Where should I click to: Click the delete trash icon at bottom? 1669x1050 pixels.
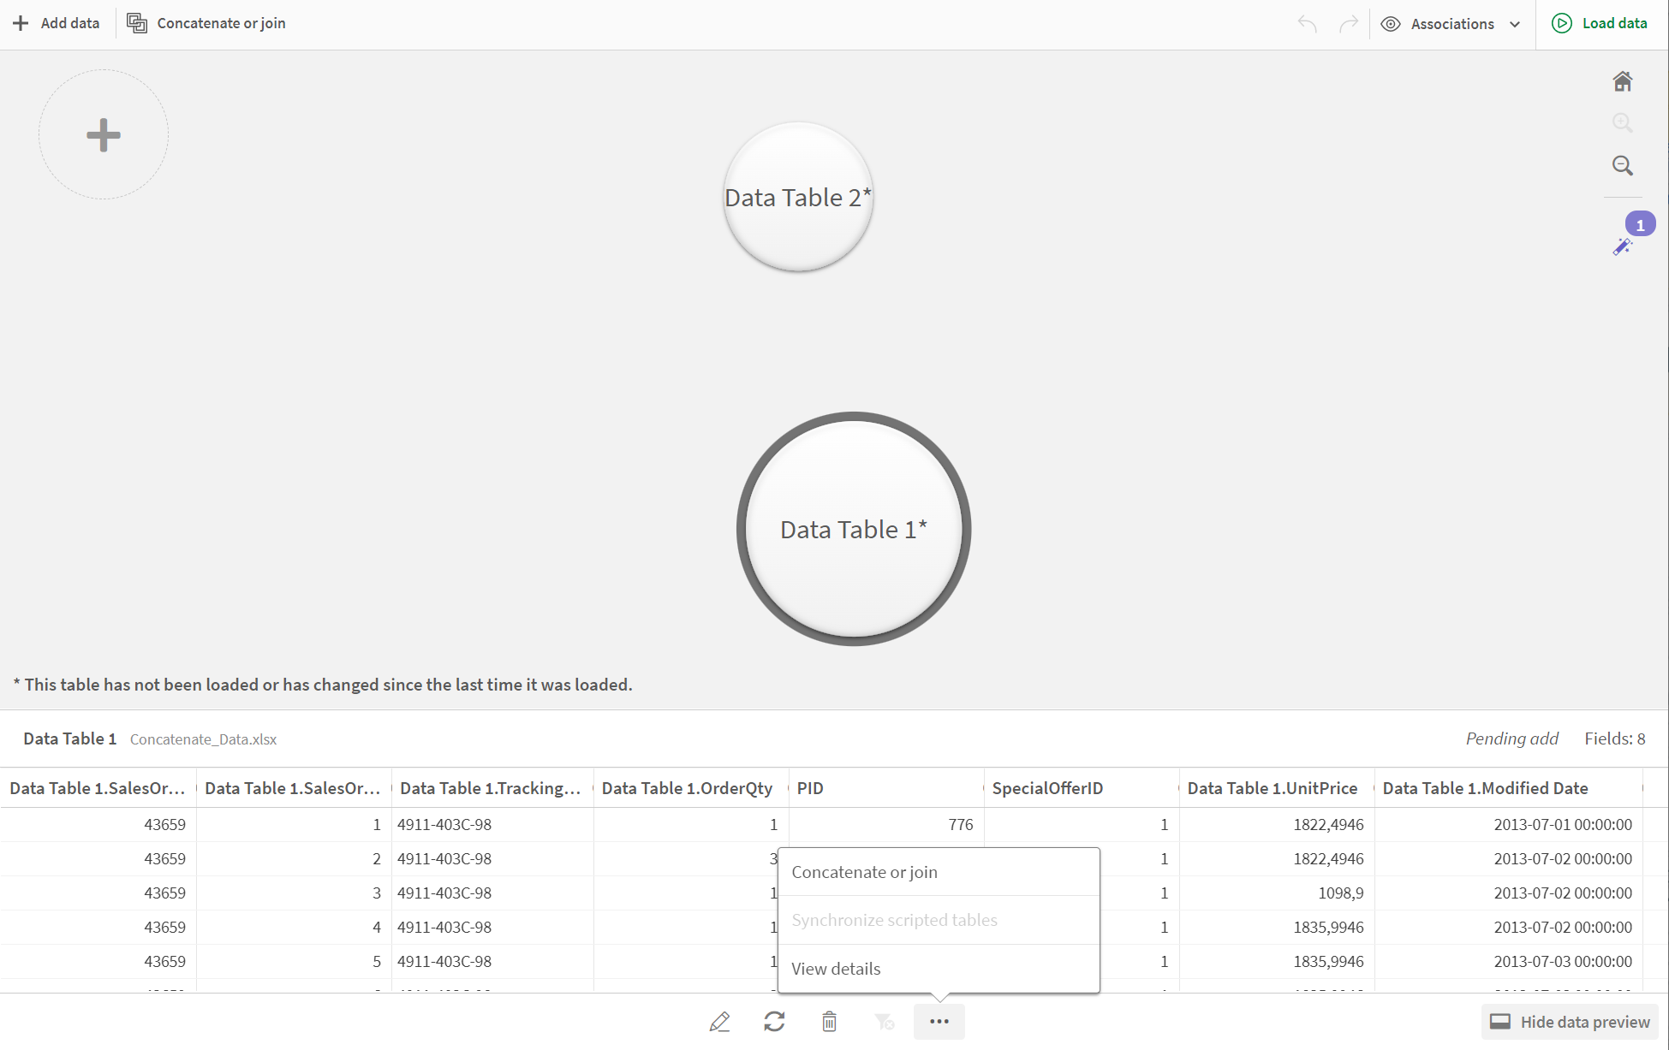[x=829, y=1021]
